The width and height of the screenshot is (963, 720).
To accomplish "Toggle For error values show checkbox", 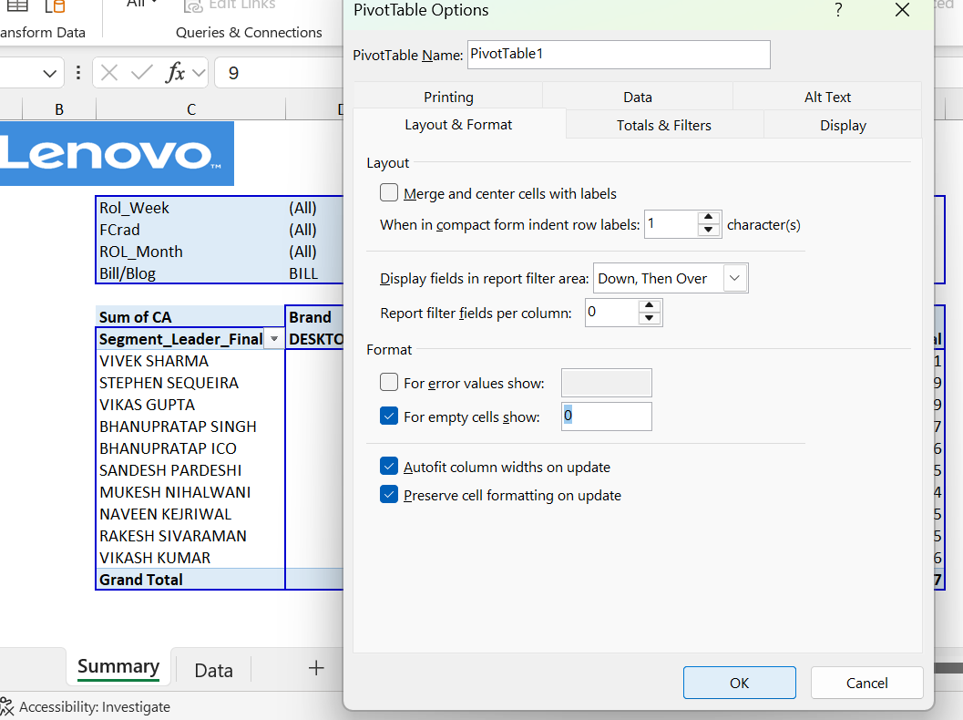I will (x=389, y=383).
